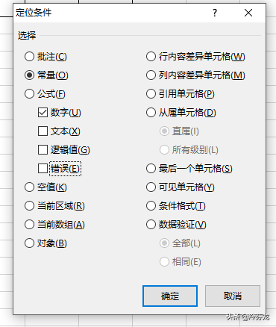
Task: Confirm with the 确定 button
Action: 170,296
